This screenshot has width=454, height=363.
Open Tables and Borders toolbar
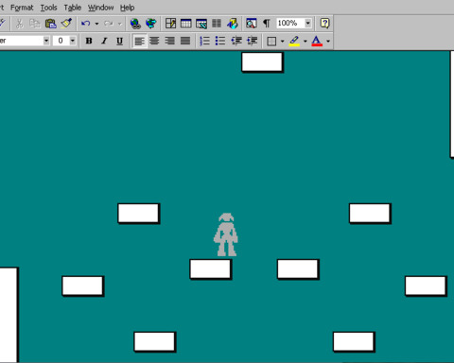tap(170, 24)
